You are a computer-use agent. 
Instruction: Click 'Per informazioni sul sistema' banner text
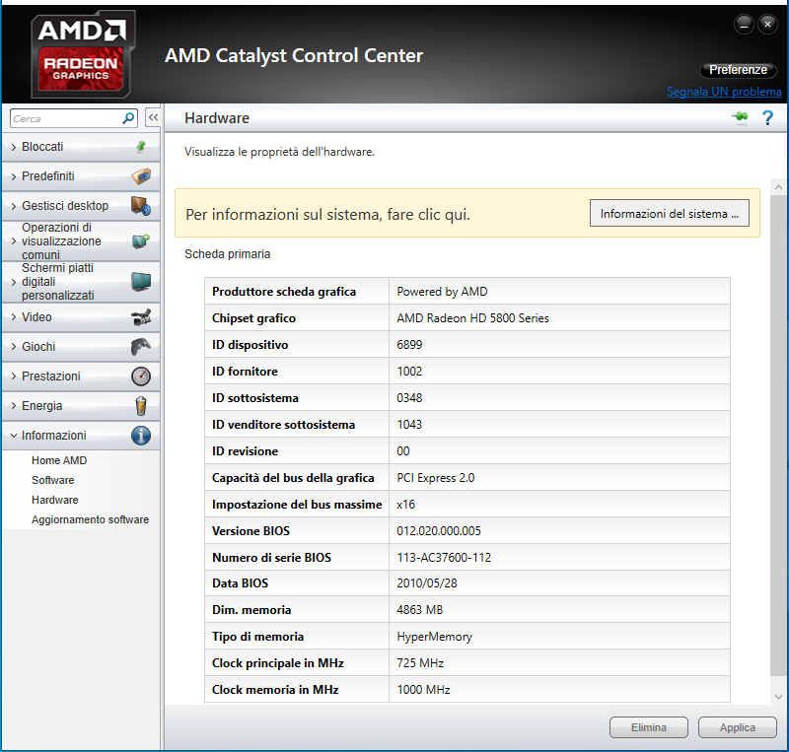pos(327,214)
